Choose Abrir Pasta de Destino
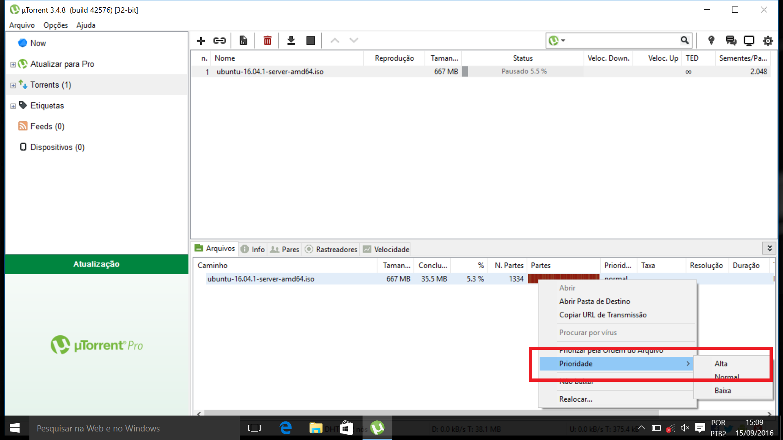This screenshot has width=783, height=440. coord(595,301)
